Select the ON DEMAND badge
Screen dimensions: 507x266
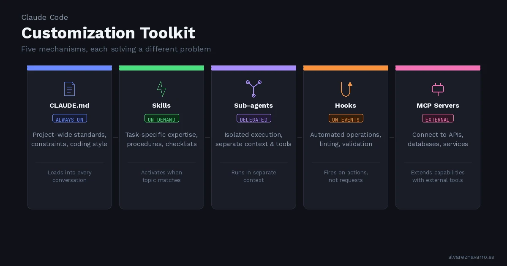(162, 119)
